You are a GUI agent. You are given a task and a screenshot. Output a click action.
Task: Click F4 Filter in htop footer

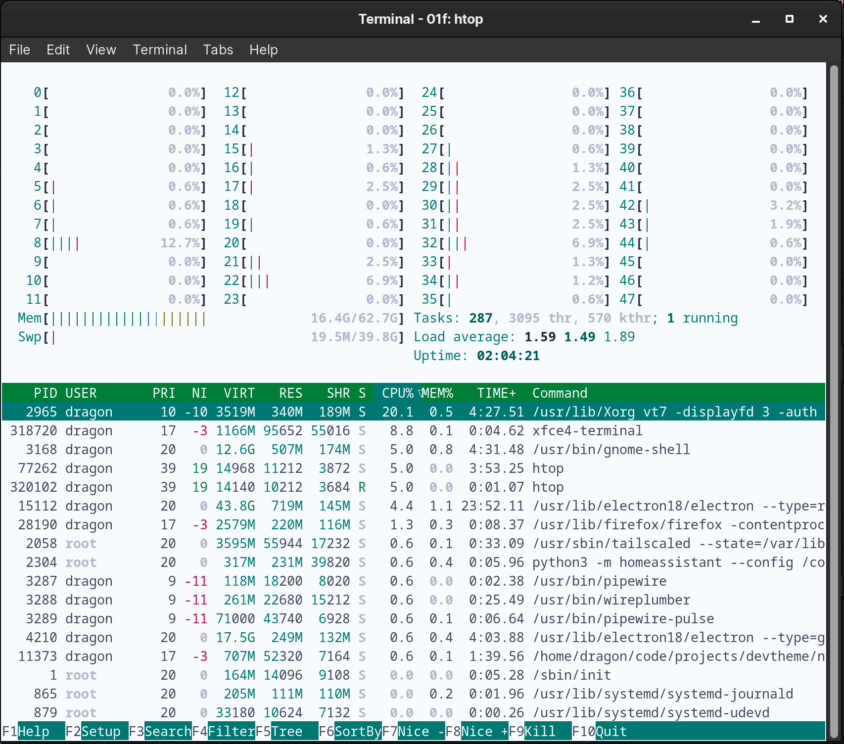tap(223, 731)
